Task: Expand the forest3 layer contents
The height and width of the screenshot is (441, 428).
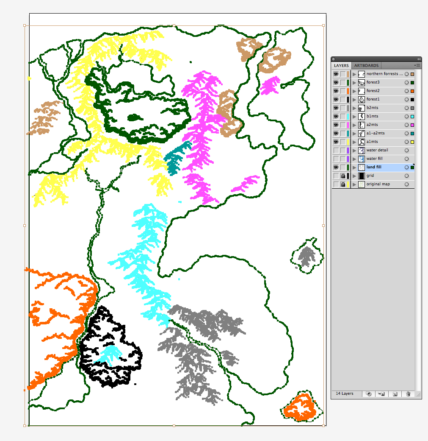Action: [354, 83]
